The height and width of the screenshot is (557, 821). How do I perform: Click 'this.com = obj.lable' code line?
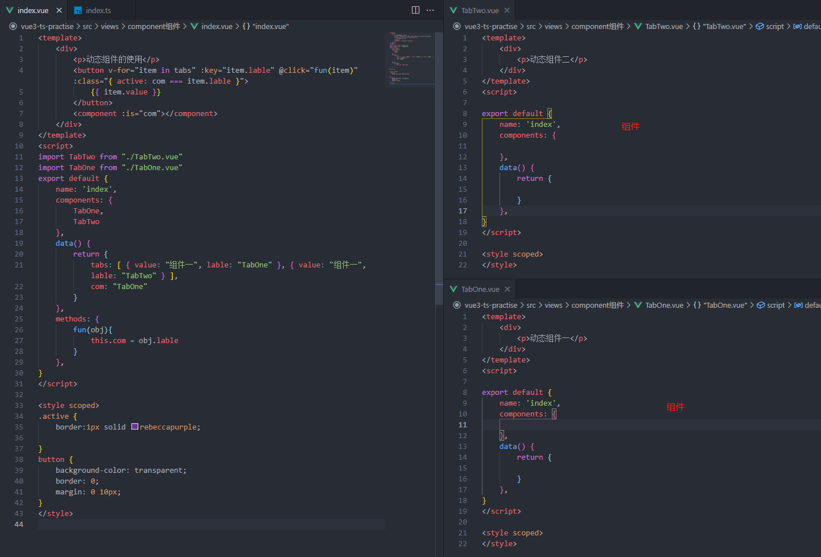pos(134,340)
